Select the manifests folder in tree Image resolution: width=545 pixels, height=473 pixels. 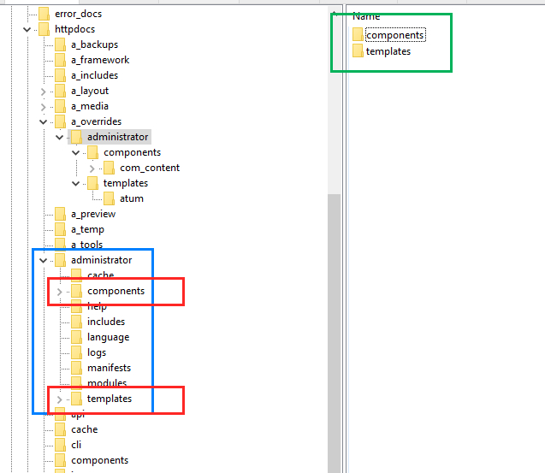(x=109, y=368)
